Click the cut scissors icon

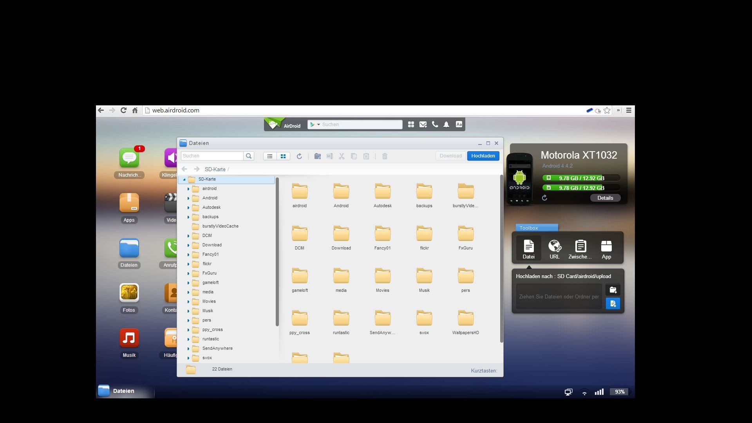(342, 156)
